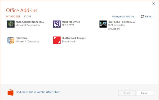Image resolution: width=159 pixels, height=100 pixels.
Task: Select the red Shutterstock Images icon
Action: point(57,40)
